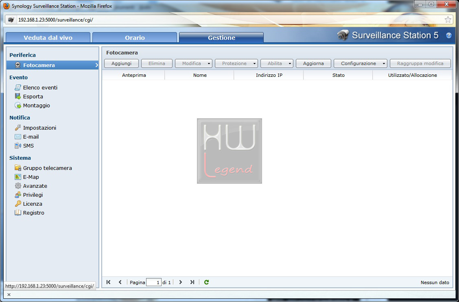The height and width of the screenshot is (302, 459).
Task: Open Esporta in the Evento section
Action: (x=33, y=96)
